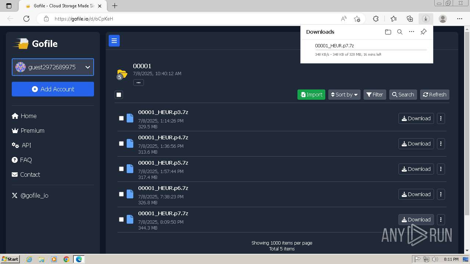The image size is (470, 264).
Task: Click file icon of 00001_HEUR.p4.7z
Action: (130, 143)
